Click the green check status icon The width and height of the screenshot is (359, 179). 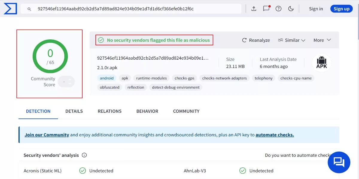click(x=101, y=40)
